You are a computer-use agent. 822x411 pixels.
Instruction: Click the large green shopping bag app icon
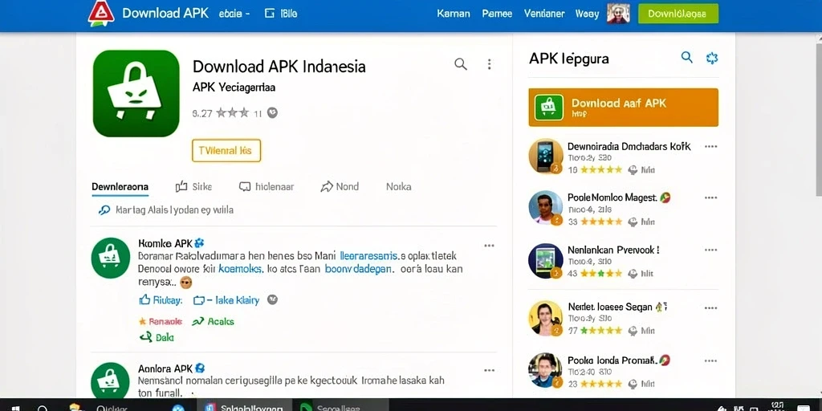tap(136, 93)
